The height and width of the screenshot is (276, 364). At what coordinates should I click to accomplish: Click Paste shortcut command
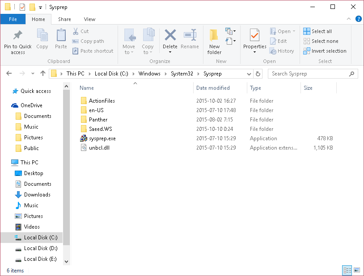93,51
